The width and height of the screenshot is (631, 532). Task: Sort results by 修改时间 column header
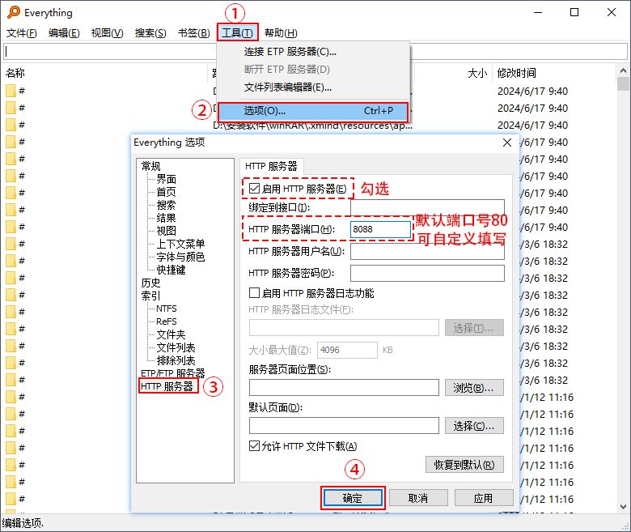click(x=517, y=73)
